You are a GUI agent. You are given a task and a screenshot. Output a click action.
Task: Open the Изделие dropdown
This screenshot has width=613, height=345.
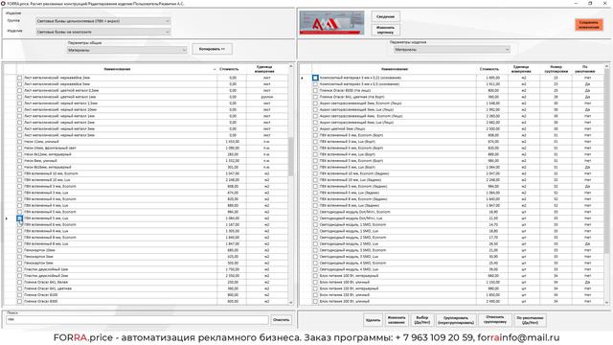click(x=103, y=32)
